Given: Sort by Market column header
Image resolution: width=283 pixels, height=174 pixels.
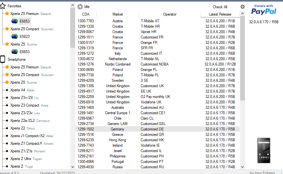Looking at the screenshot, I should 118,14.
